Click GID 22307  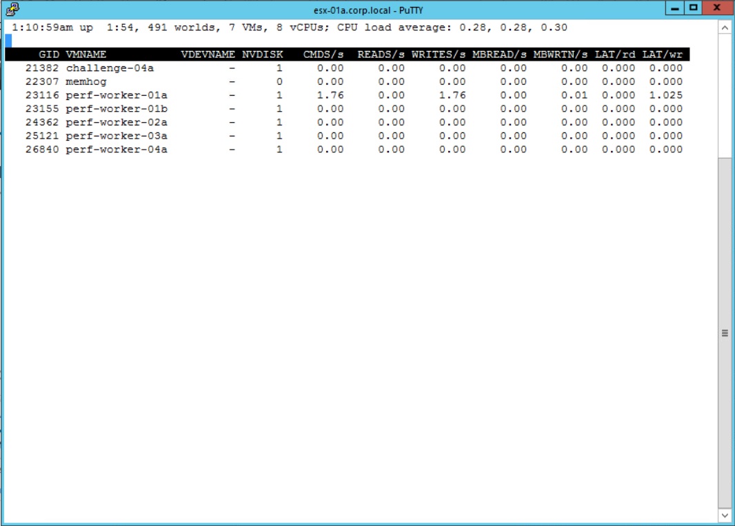pyautogui.click(x=42, y=81)
